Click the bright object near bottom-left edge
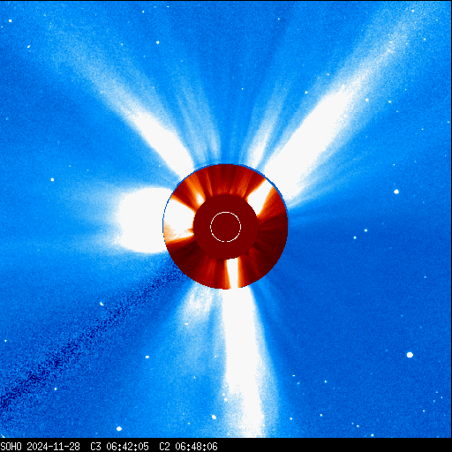 119,428
